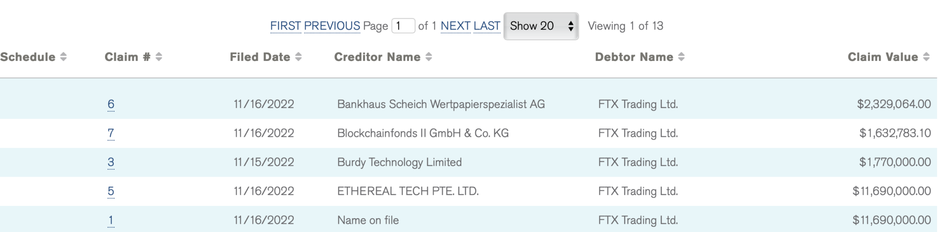Sort by Debtor Name arrow icon
Screen dimensions: 940x232
click(x=682, y=57)
